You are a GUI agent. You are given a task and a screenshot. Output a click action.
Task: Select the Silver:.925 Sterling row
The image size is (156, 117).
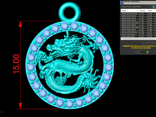(x=138, y=32)
